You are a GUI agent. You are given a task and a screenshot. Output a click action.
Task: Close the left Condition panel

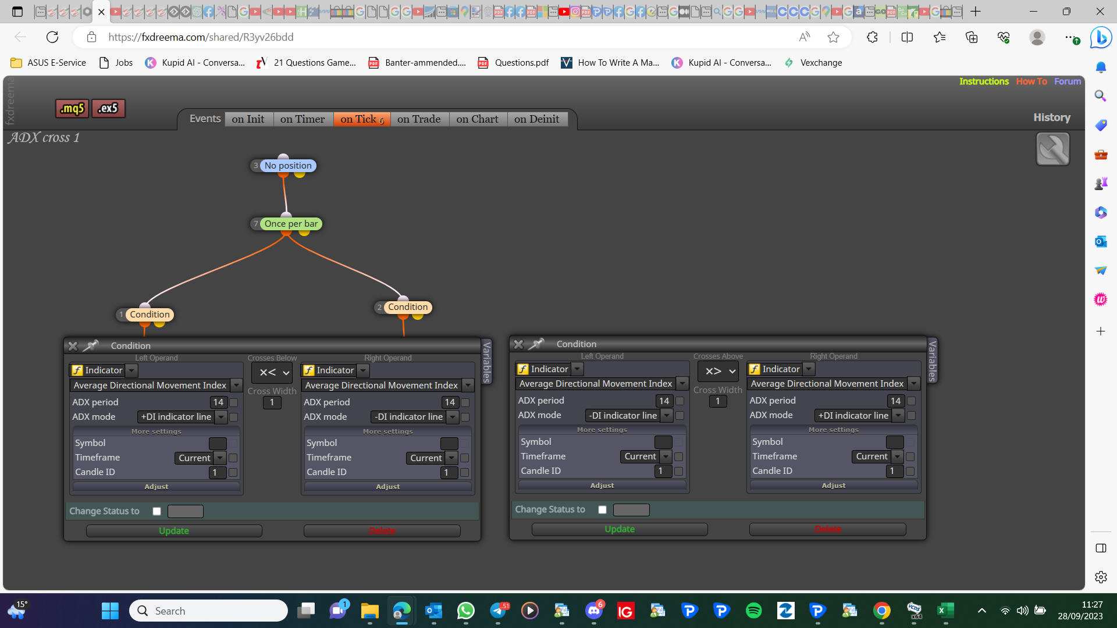tap(73, 346)
